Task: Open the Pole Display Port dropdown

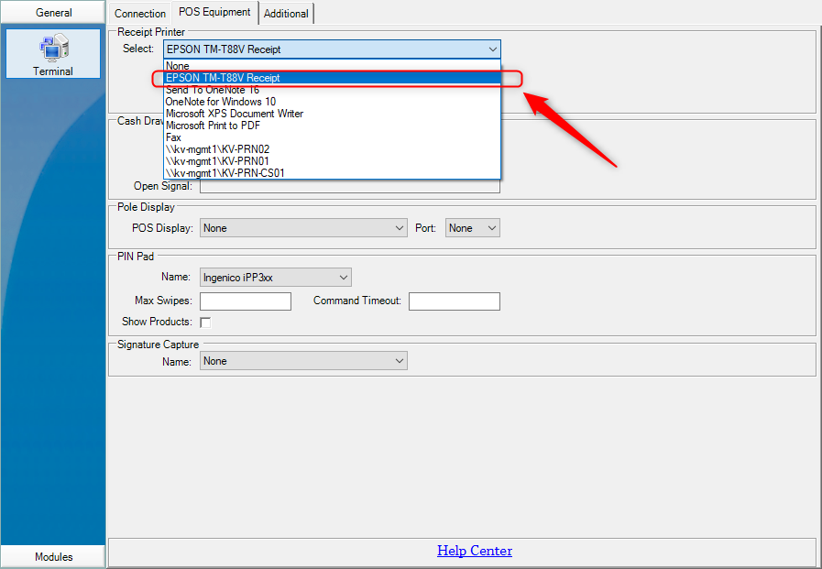Action: click(x=472, y=228)
